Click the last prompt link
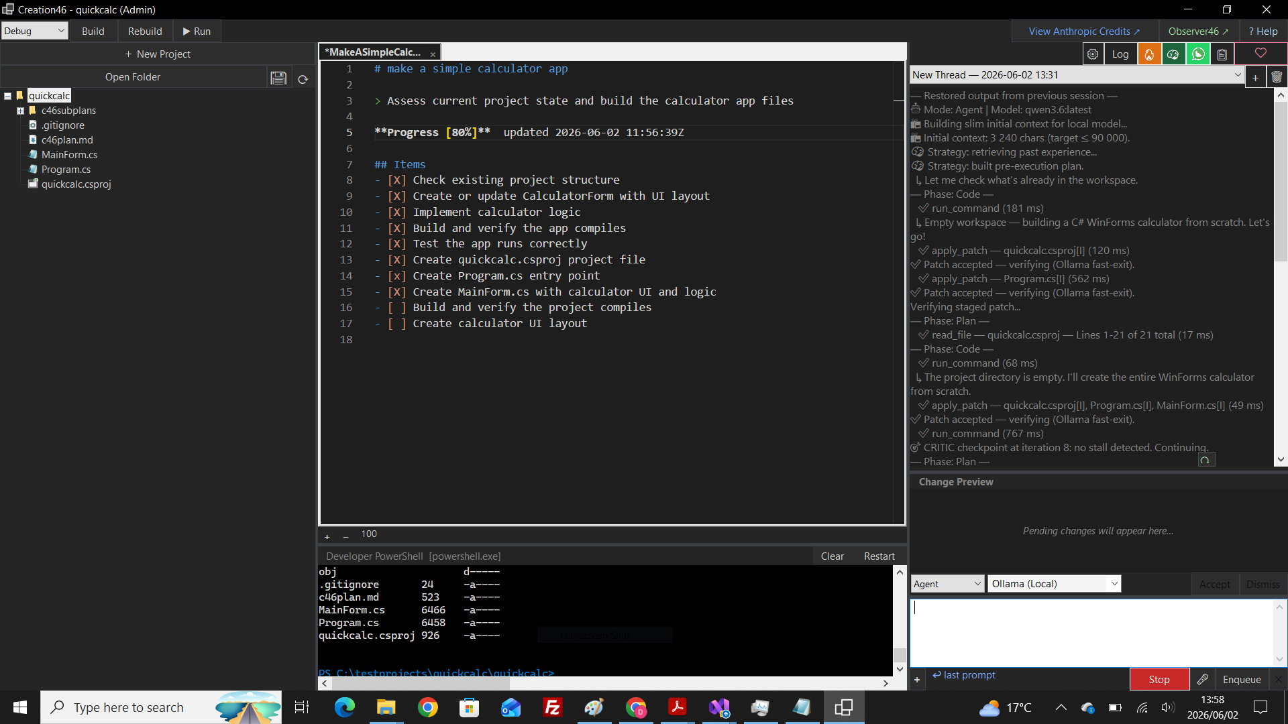The image size is (1288, 724). tap(964, 675)
